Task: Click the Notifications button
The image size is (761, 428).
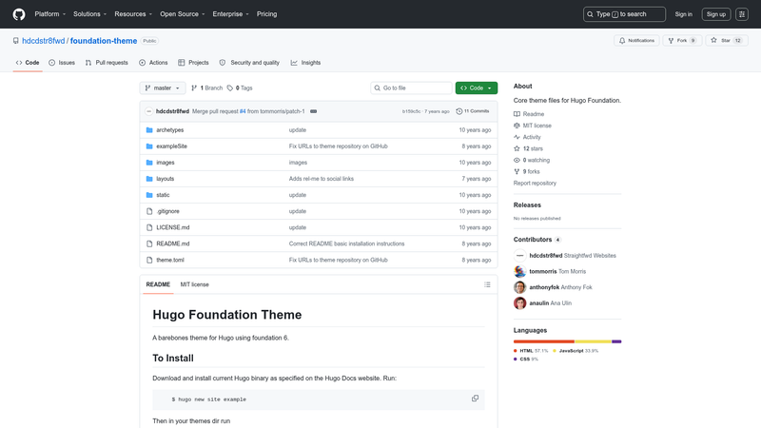Action: (x=636, y=40)
